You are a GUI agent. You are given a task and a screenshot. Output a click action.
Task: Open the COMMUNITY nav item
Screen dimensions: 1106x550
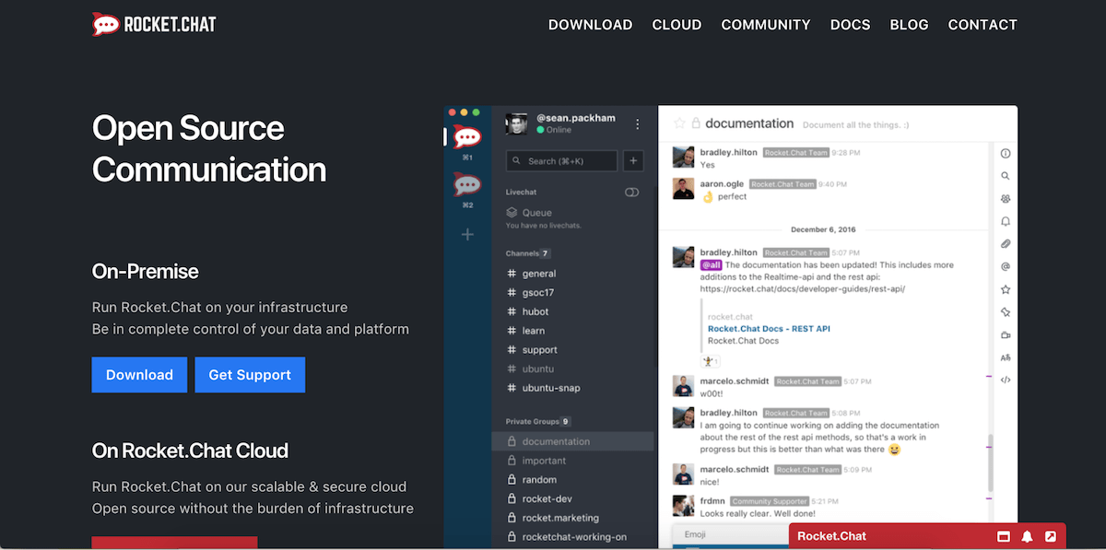coord(766,25)
